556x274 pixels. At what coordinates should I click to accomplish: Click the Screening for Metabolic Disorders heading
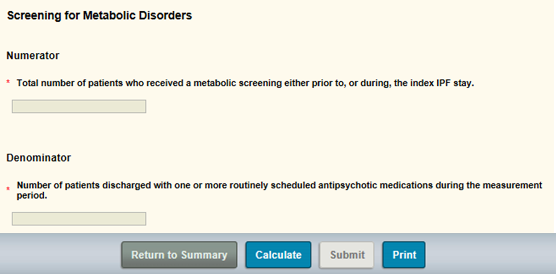pos(99,16)
